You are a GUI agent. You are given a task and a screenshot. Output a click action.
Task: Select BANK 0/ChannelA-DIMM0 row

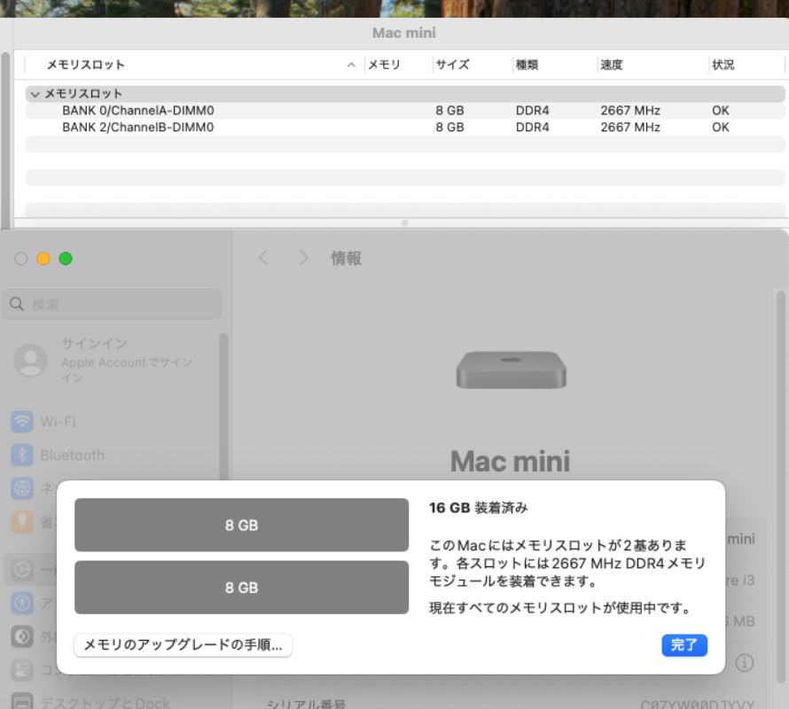(405, 111)
